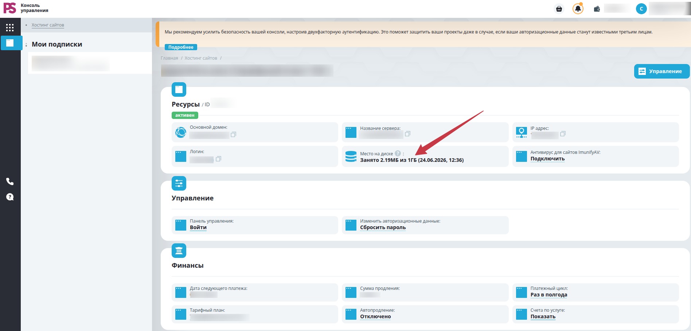
Task: Click the disk space help tooltip icon
Action: coord(398,153)
